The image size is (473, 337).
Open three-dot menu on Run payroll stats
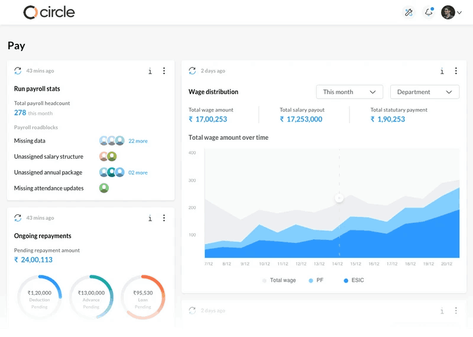(x=164, y=70)
